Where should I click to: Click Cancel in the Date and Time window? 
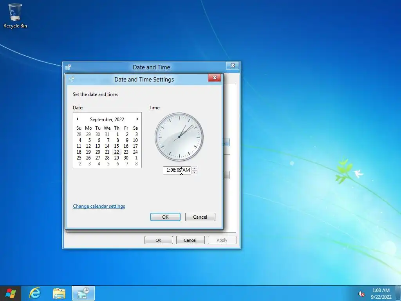[x=190, y=240]
